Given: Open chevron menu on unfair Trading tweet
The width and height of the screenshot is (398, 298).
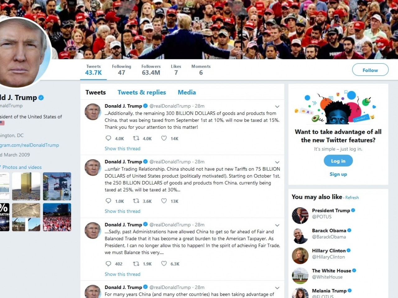Looking at the screenshot, I should [x=277, y=162].
